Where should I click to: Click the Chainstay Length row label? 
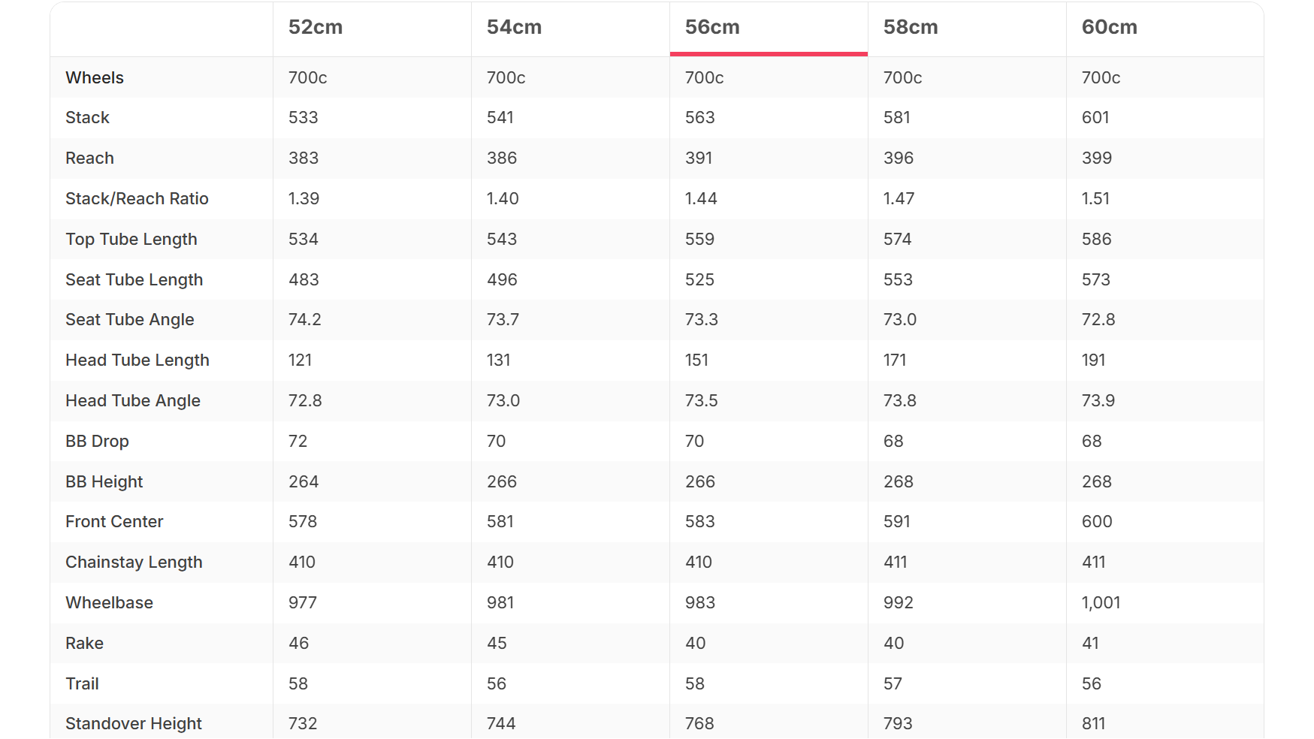134,562
